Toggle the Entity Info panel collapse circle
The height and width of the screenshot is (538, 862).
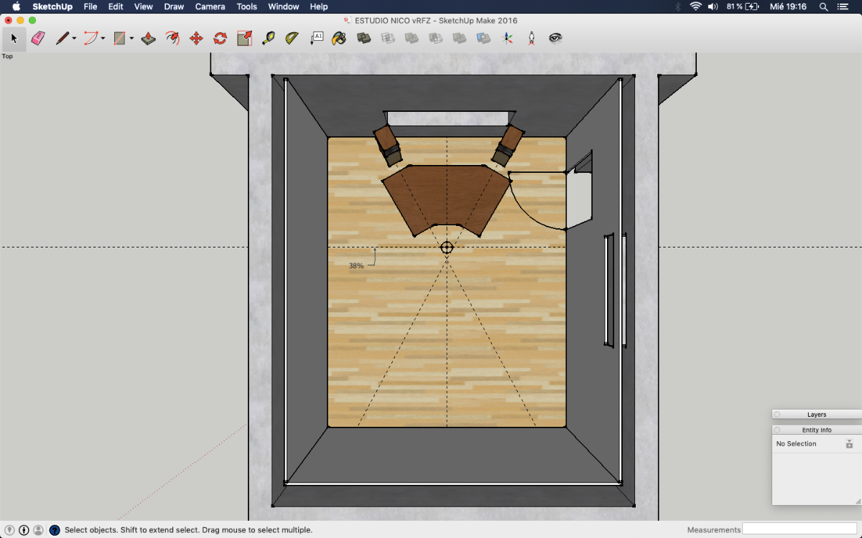coord(777,430)
